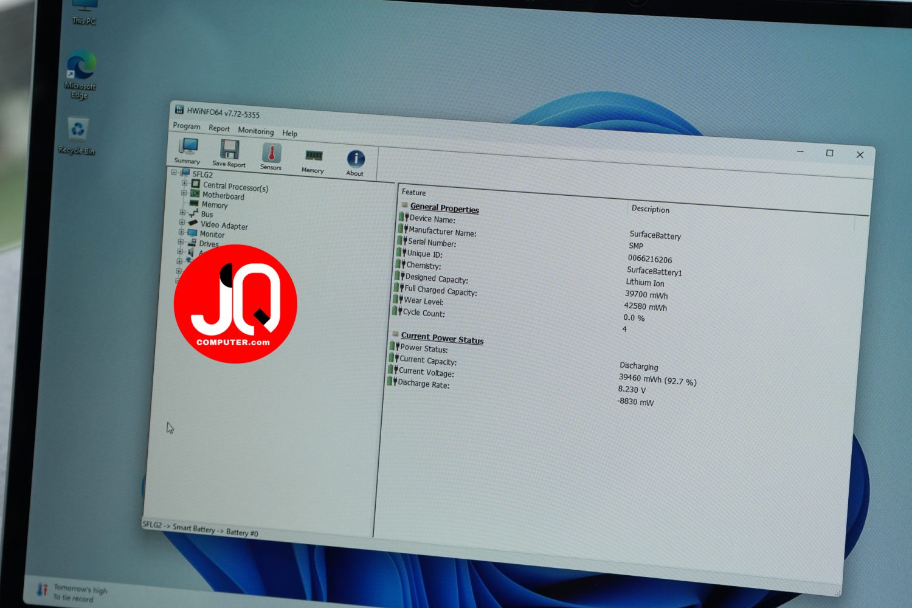Click the 8.230 V value
The width and height of the screenshot is (912, 608).
click(632, 389)
